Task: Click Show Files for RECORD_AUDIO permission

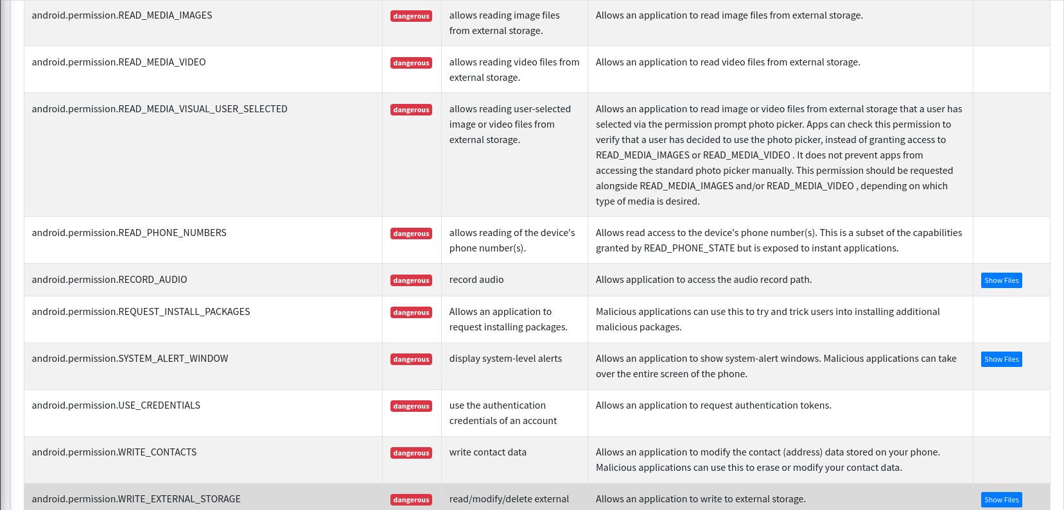Action: 1001,280
